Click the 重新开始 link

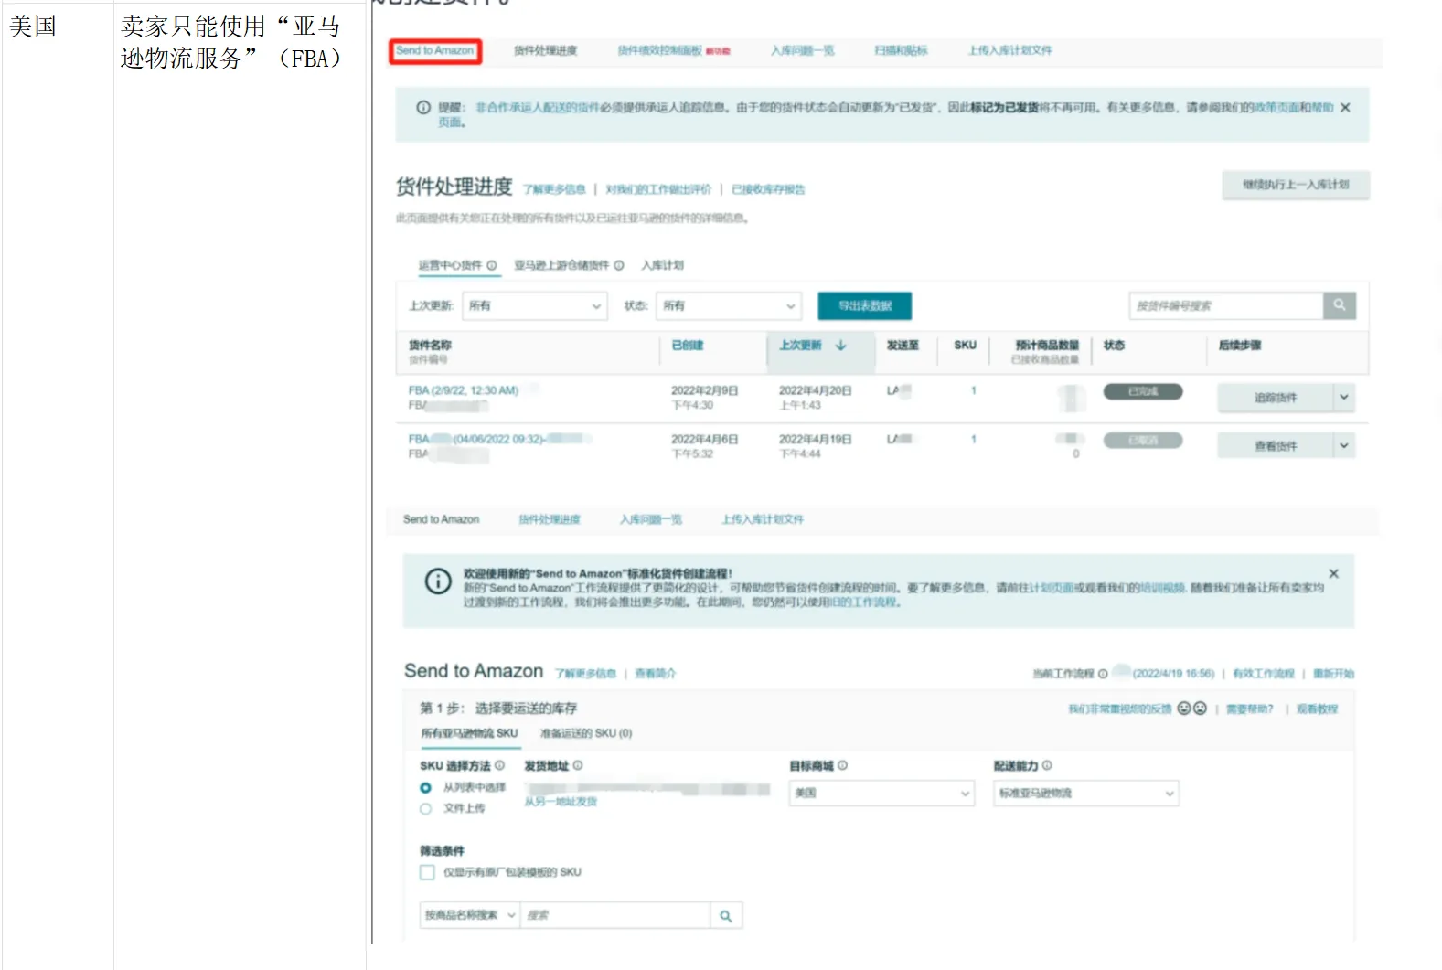pos(1333,674)
